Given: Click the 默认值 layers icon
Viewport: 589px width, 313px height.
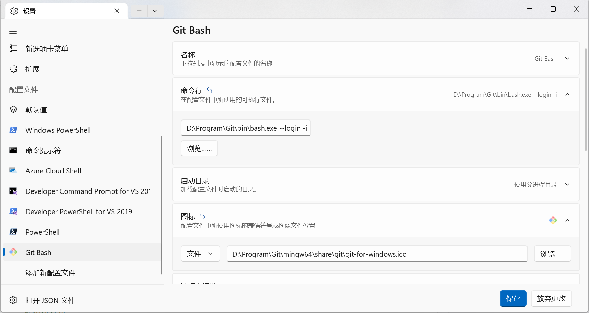Looking at the screenshot, I should click(13, 109).
